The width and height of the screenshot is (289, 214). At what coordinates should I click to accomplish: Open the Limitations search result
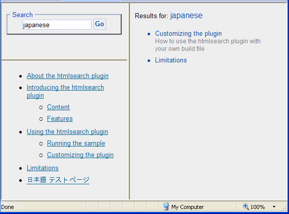171,60
